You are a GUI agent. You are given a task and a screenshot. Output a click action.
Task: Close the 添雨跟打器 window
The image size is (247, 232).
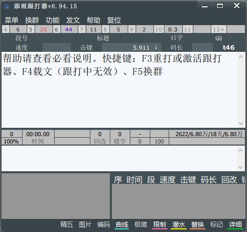(x=236, y=6)
